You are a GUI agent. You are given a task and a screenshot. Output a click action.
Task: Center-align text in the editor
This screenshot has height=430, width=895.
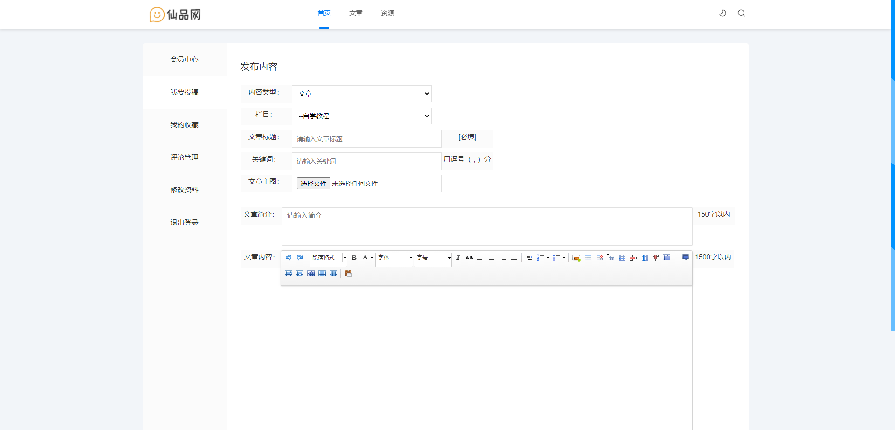click(491, 258)
